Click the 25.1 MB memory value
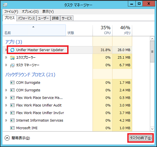157x147 pixels. tap(124, 58)
